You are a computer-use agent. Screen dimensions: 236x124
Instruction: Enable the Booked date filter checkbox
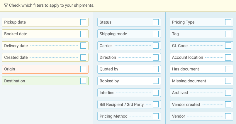point(83,34)
